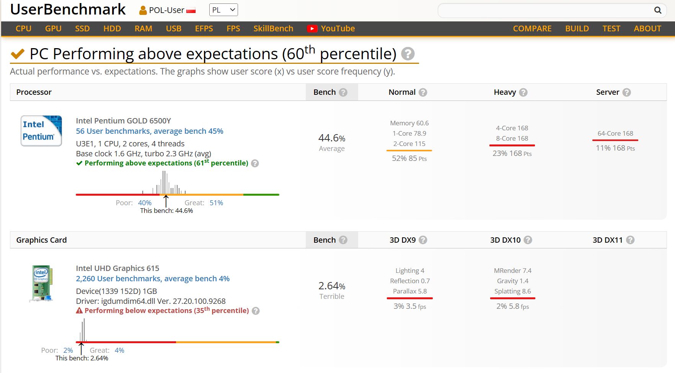
Task: Open 56 User benchmarks link
Action: pyautogui.click(x=149, y=131)
